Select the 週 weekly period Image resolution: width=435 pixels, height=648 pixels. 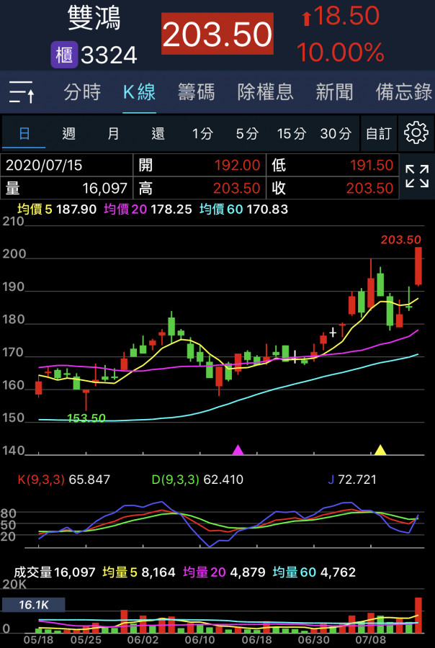[x=69, y=133]
